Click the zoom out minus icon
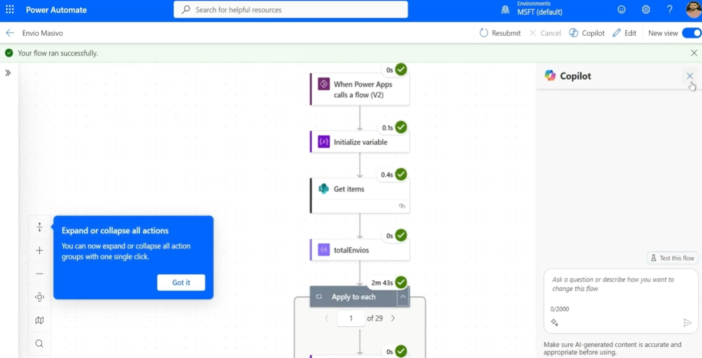This screenshot has height=358, width=702. coord(39,274)
